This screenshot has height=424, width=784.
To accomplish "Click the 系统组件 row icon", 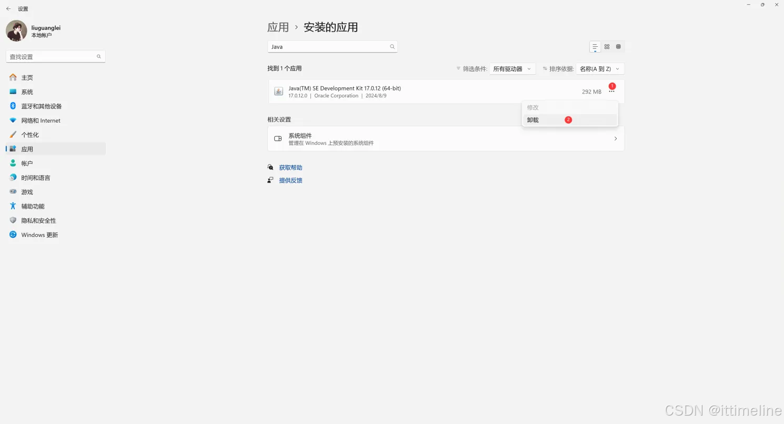I will click(278, 139).
